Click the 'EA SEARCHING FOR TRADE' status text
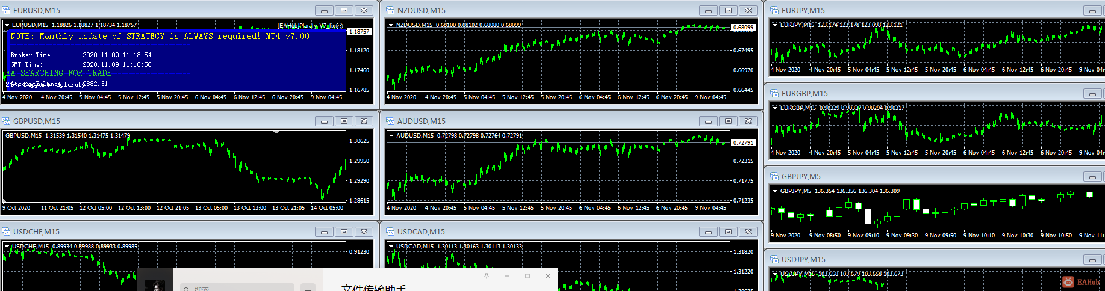 pyautogui.click(x=59, y=73)
